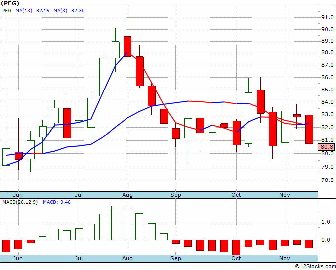Click the MA(3) legend label
The image size is (336, 270).
[60, 10]
